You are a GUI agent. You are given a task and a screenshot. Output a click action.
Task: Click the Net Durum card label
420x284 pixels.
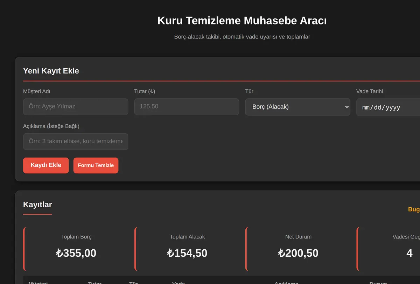point(298,237)
